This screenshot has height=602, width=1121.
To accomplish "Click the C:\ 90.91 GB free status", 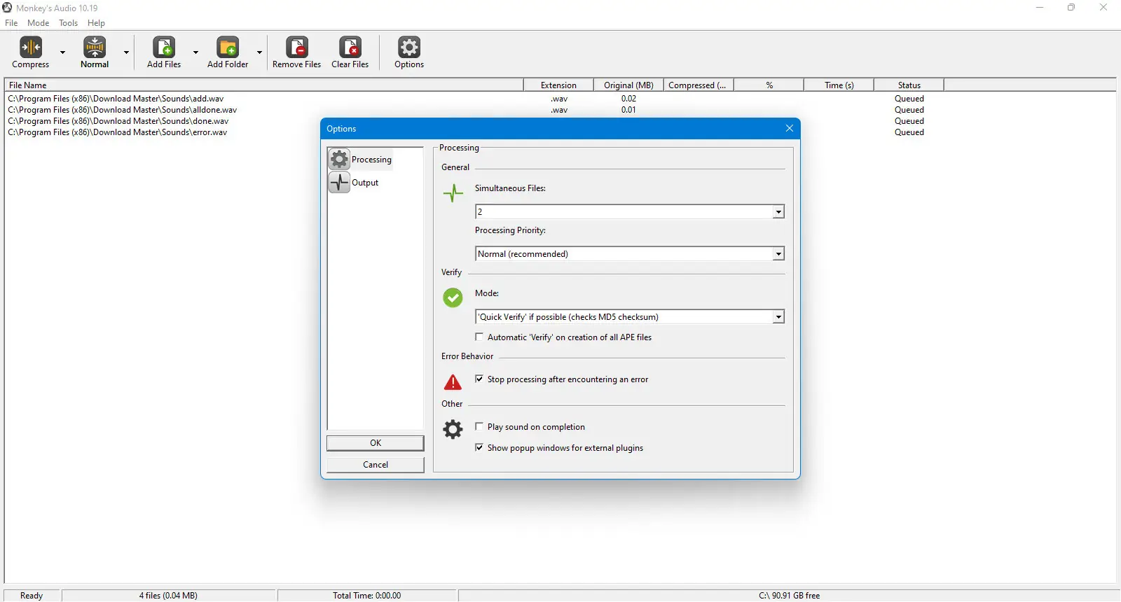I will pyautogui.click(x=789, y=596).
